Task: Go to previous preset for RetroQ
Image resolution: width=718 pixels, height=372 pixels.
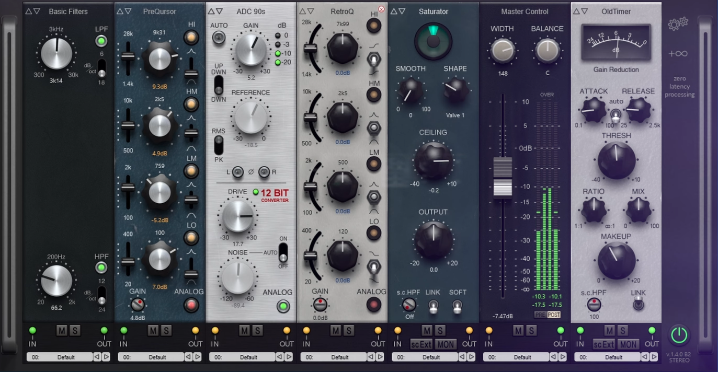Action: tap(371, 357)
